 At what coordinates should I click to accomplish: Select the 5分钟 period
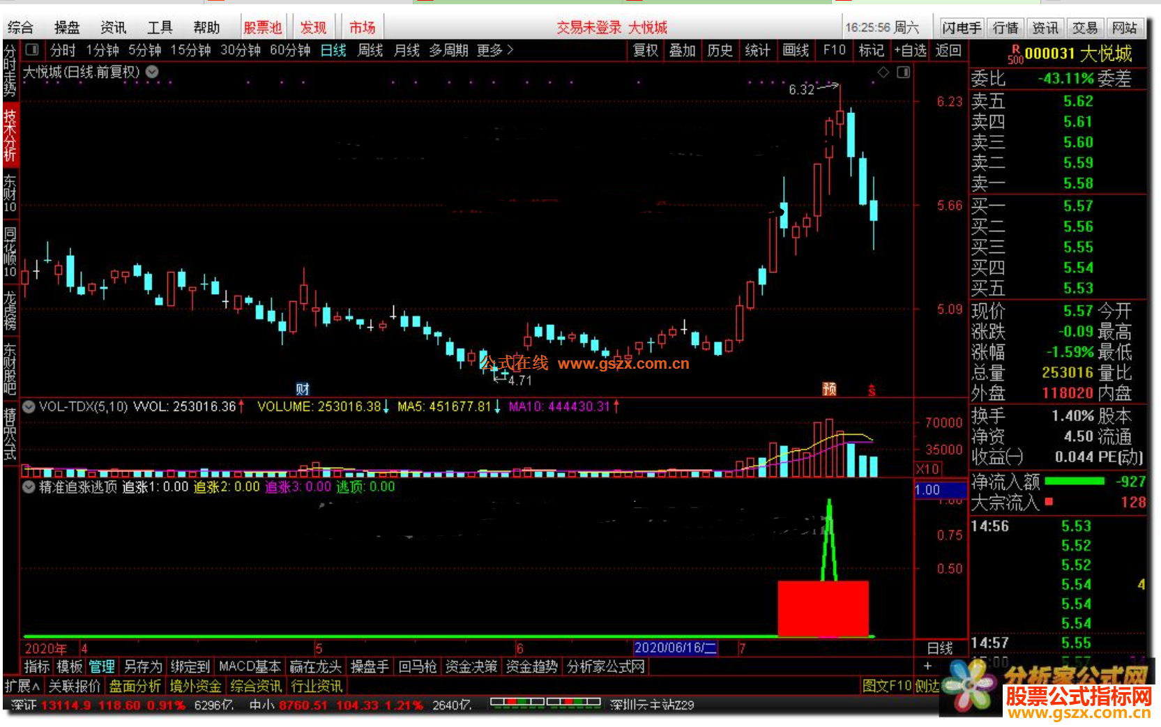(x=144, y=50)
